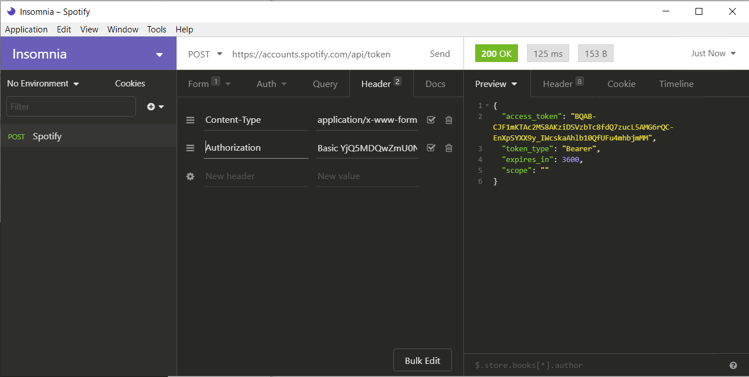Screen dimensions: 749x377
Task: Open the Tools menu
Action: 157,30
